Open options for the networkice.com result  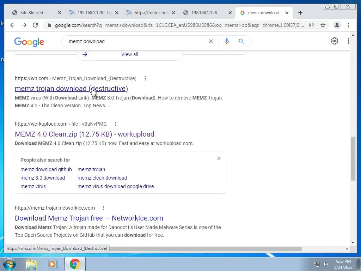tap(104, 208)
